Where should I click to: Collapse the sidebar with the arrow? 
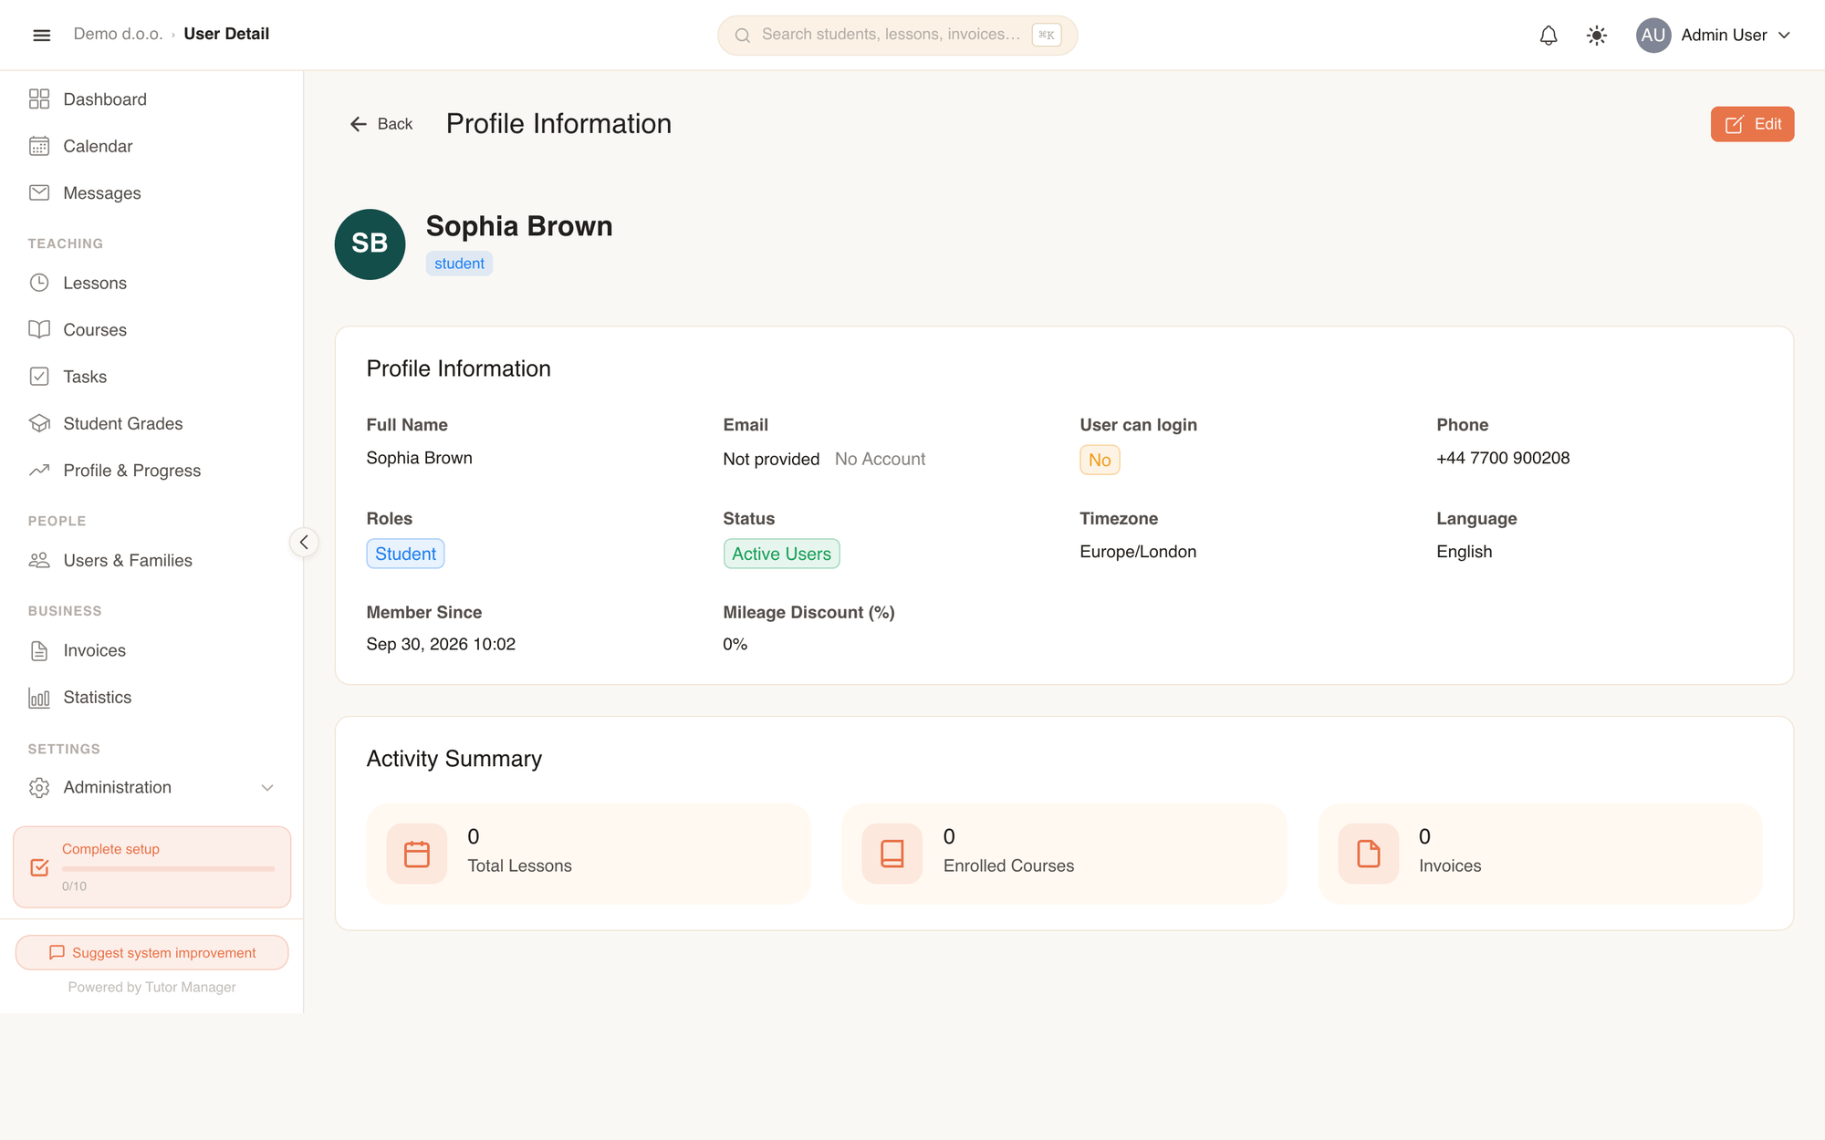tap(304, 542)
